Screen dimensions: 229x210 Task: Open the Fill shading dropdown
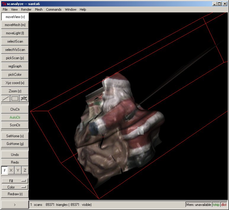pyautogui.click(x=15, y=181)
